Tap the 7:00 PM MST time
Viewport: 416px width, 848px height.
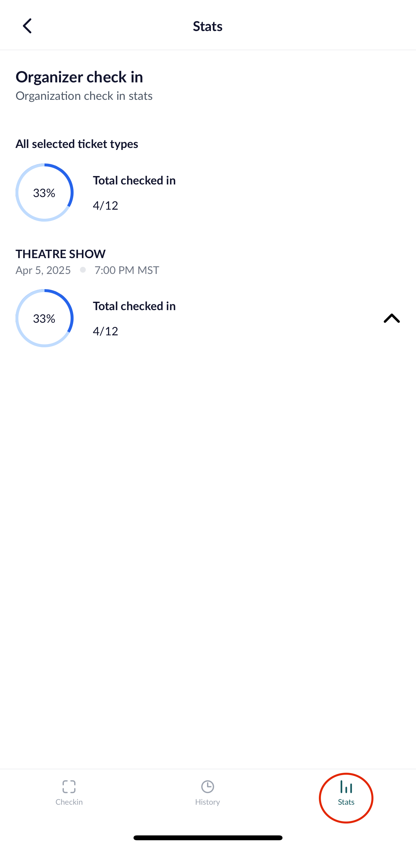[x=126, y=270]
